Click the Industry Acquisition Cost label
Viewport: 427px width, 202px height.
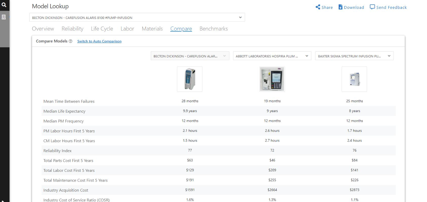66,190
